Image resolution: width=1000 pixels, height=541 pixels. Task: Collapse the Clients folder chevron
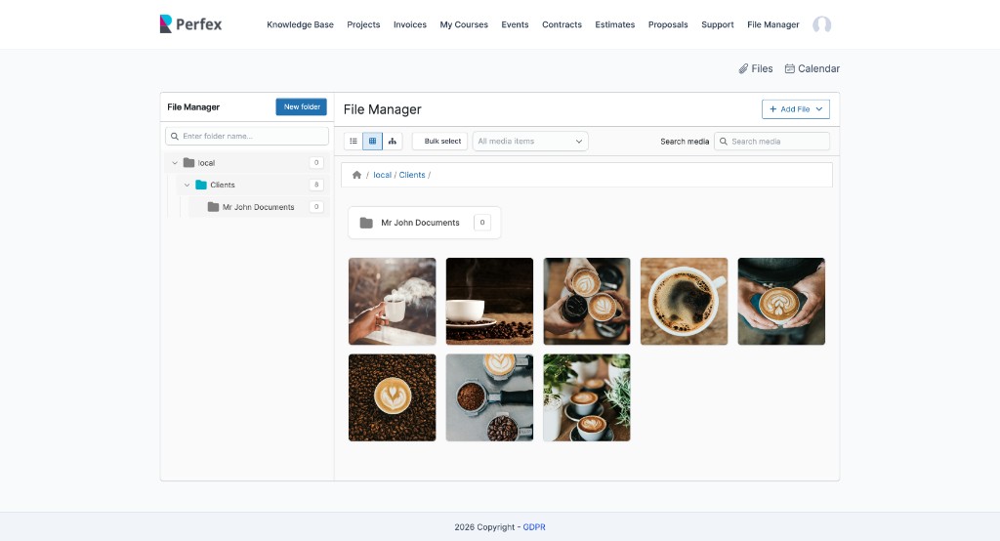187,185
